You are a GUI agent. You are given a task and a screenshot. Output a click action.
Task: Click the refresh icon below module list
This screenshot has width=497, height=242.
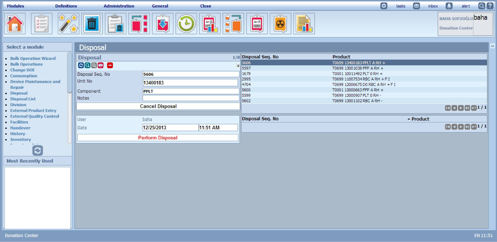click(37, 151)
